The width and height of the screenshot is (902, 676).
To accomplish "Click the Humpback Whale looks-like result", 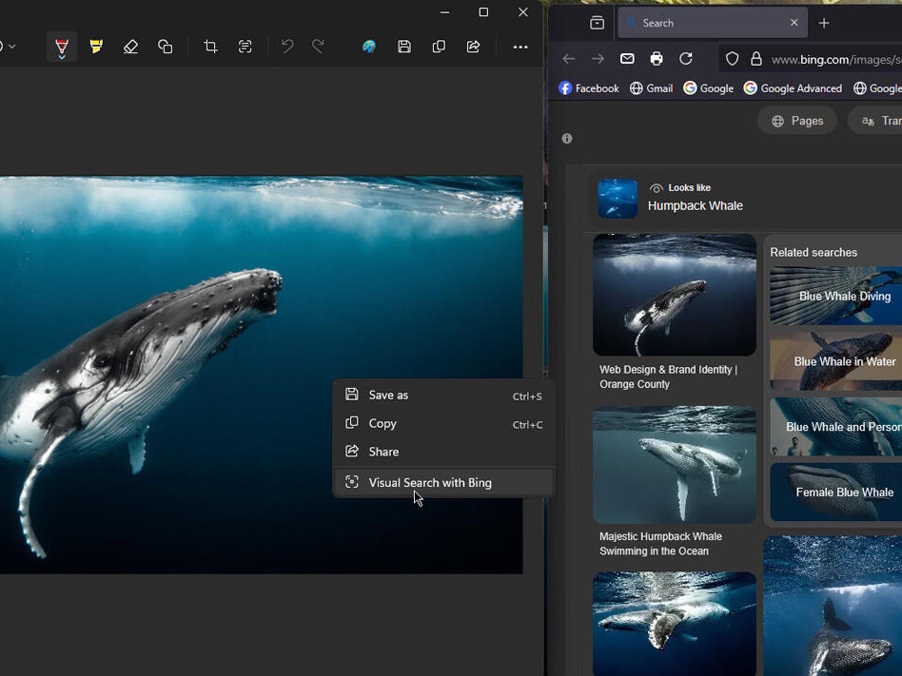I will [x=695, y=205].
